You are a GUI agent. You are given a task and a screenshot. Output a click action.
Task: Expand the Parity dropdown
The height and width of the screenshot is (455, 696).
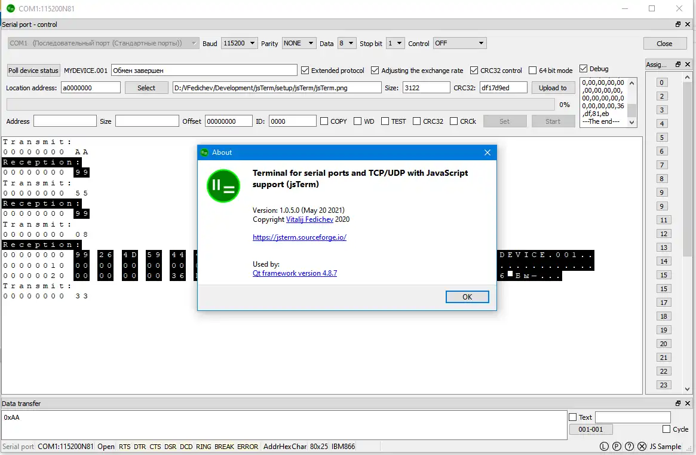[299, 43]
